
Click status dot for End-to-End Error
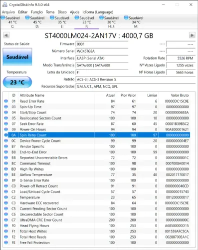pos(6,152)
